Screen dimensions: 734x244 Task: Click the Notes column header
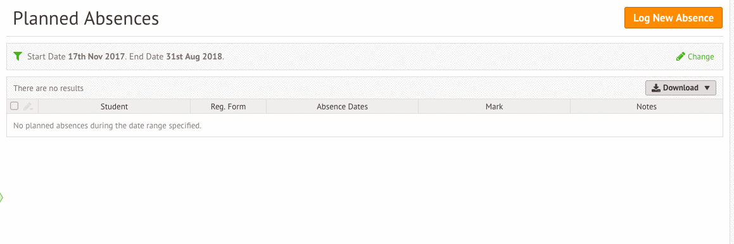tap(647, 107)
